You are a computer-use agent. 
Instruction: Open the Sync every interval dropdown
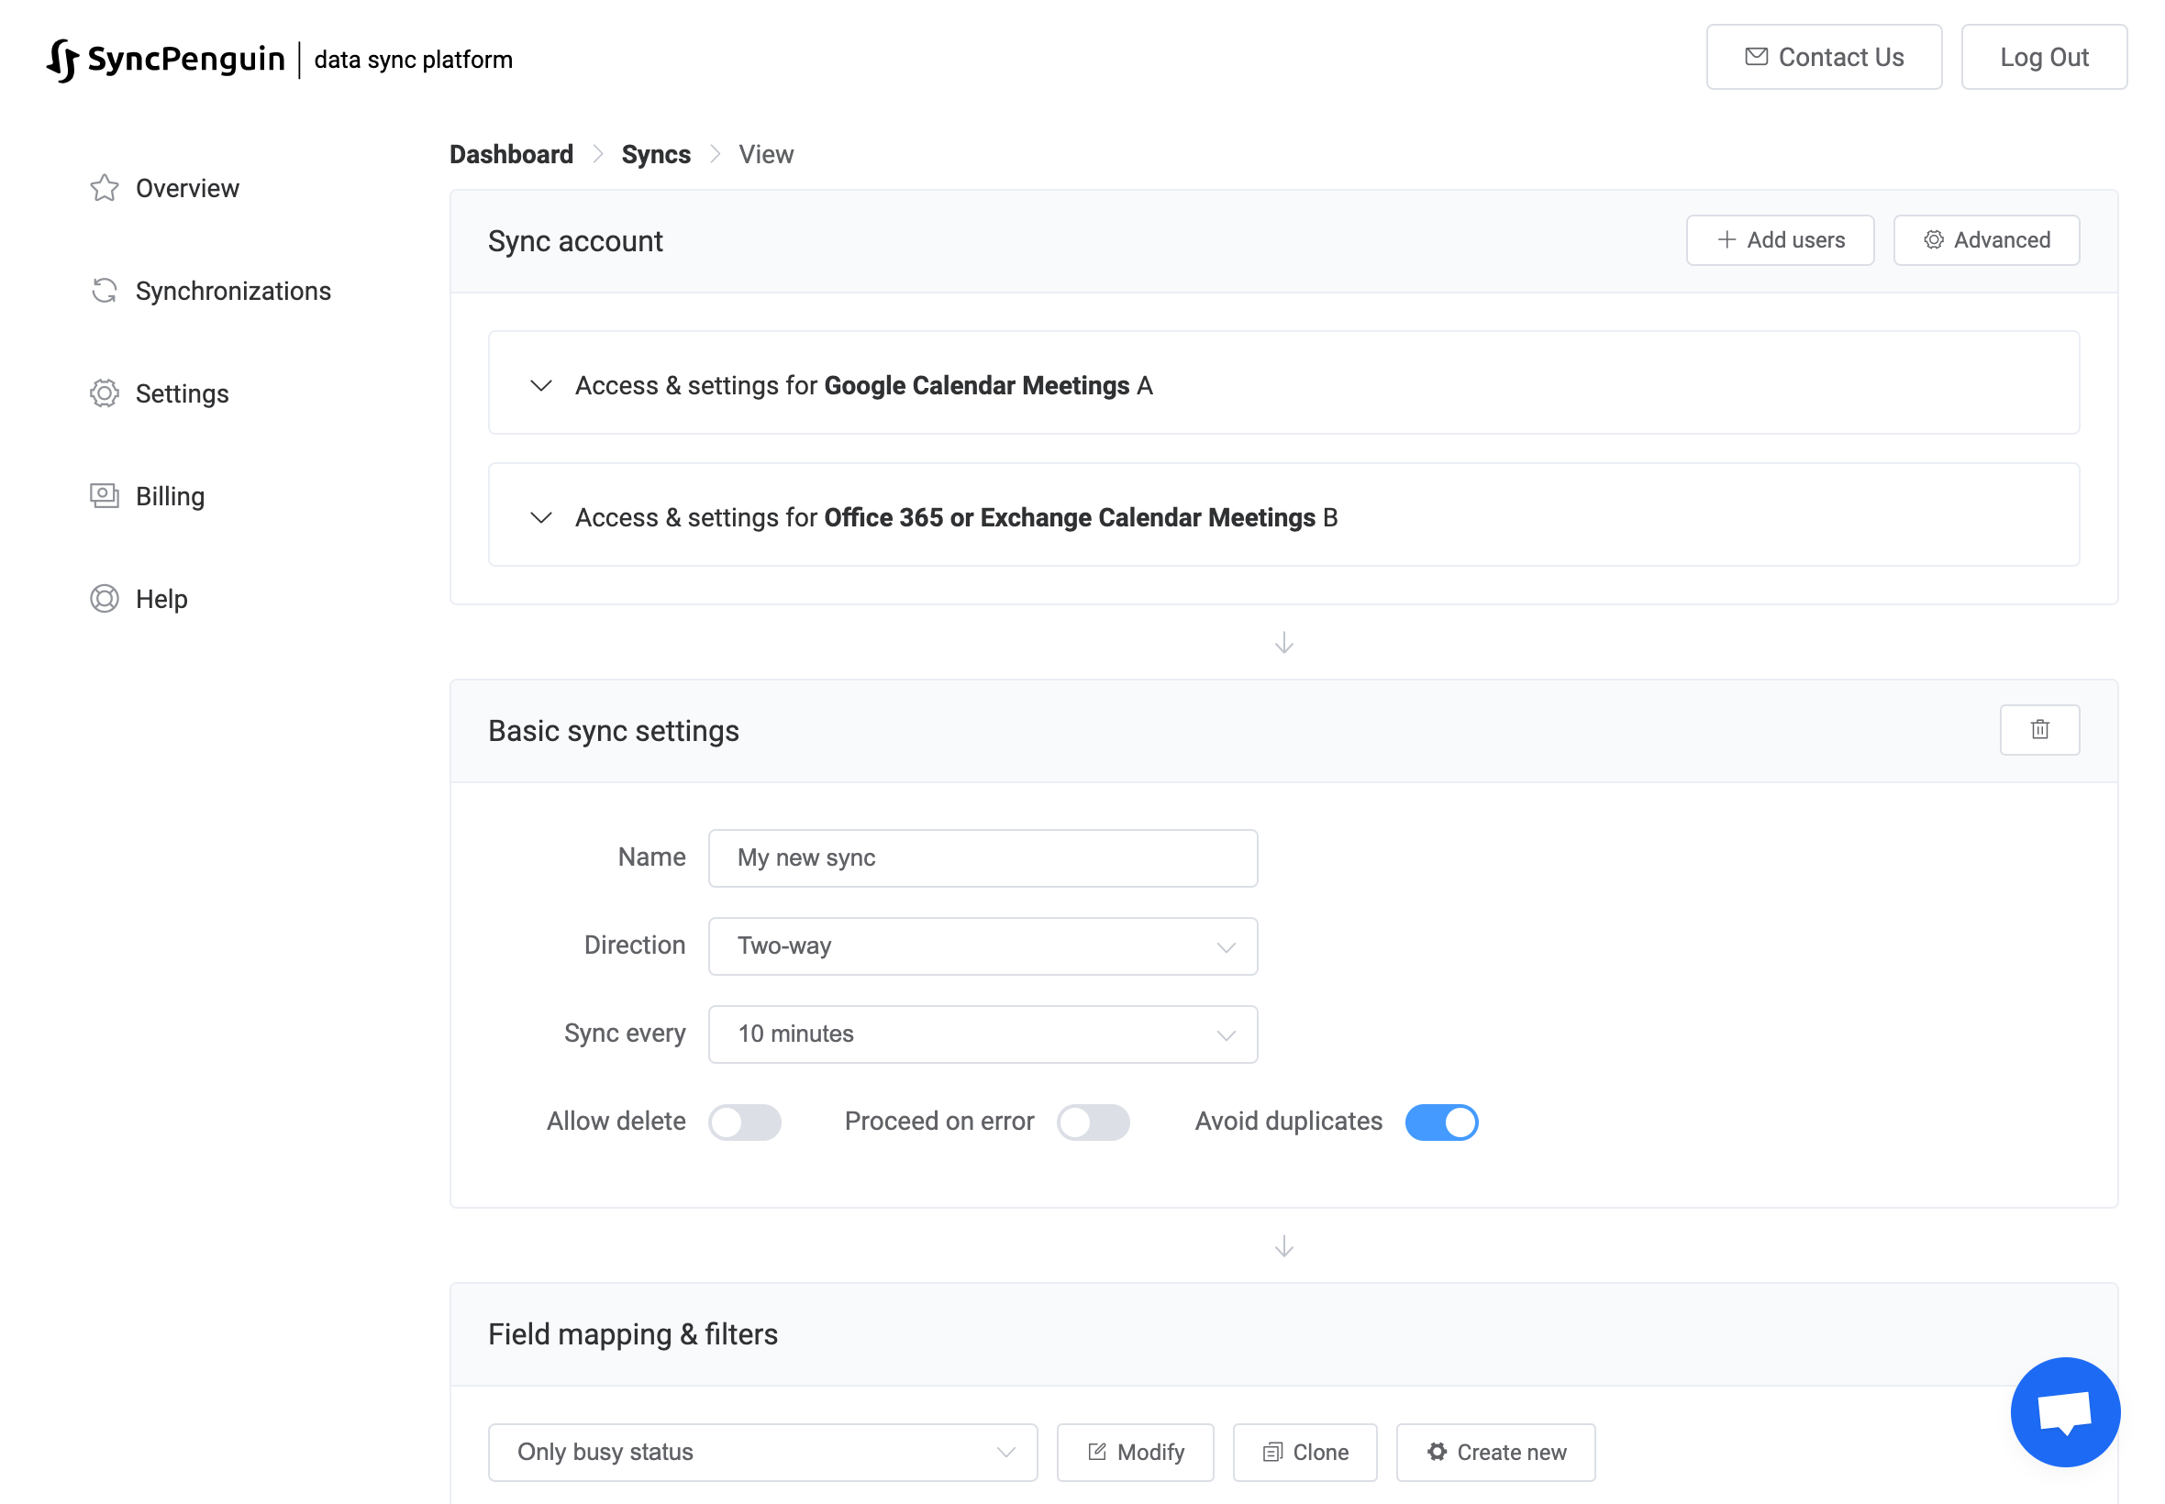tap(983, 1034)
